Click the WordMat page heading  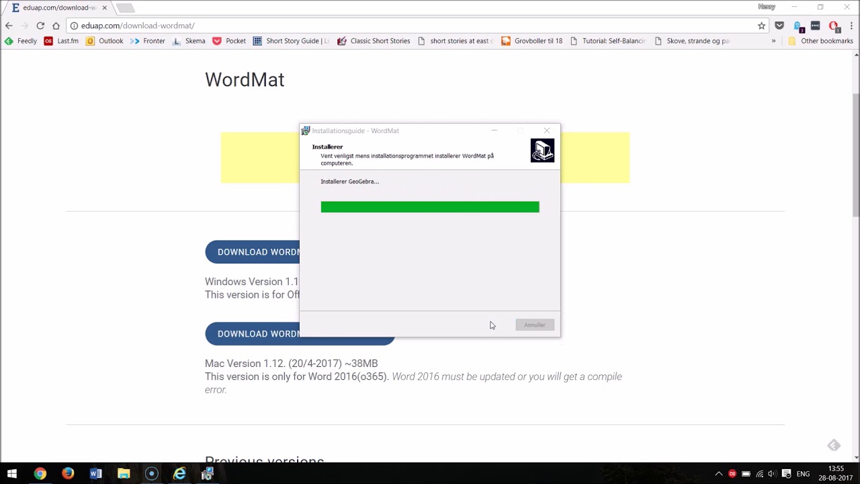pos(245,79)
